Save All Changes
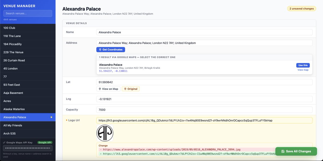The width and height of the screenshot is (323, 161). (x=296, y=151)
